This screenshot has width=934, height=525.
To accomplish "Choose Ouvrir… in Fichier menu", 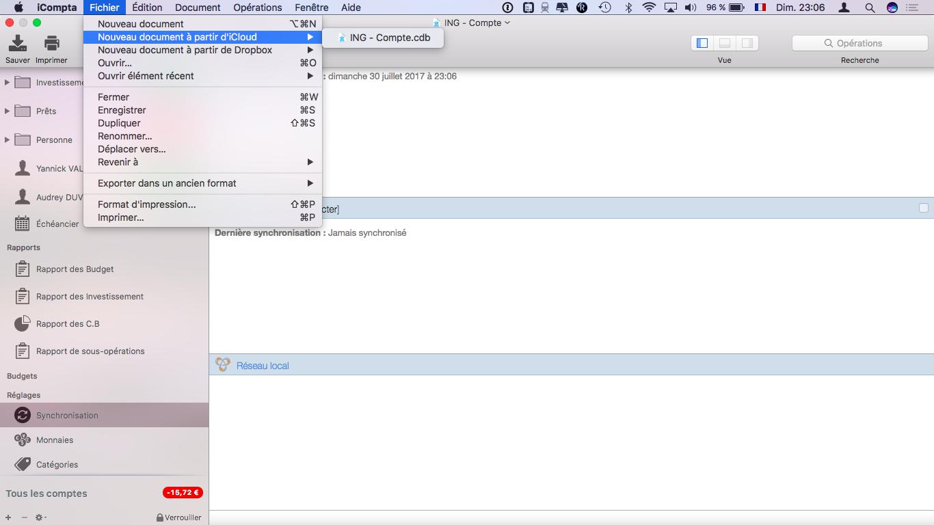I will coord(202,63).
